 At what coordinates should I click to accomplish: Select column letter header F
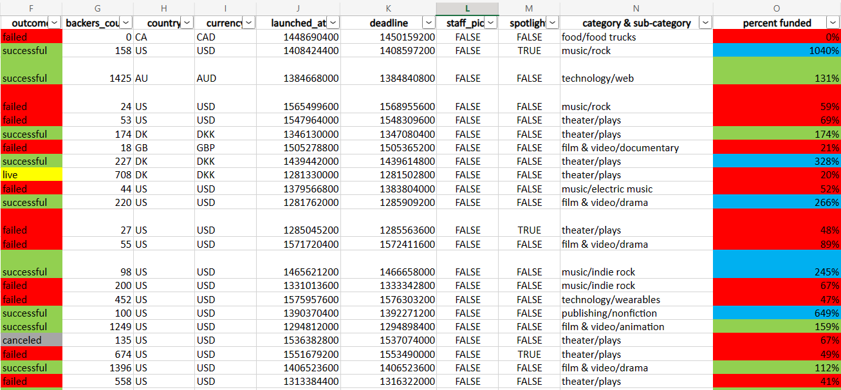coord(30,8)
